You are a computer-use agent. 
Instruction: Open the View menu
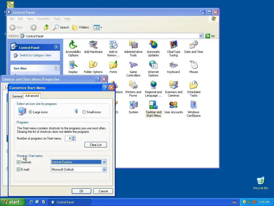(30, 19)
